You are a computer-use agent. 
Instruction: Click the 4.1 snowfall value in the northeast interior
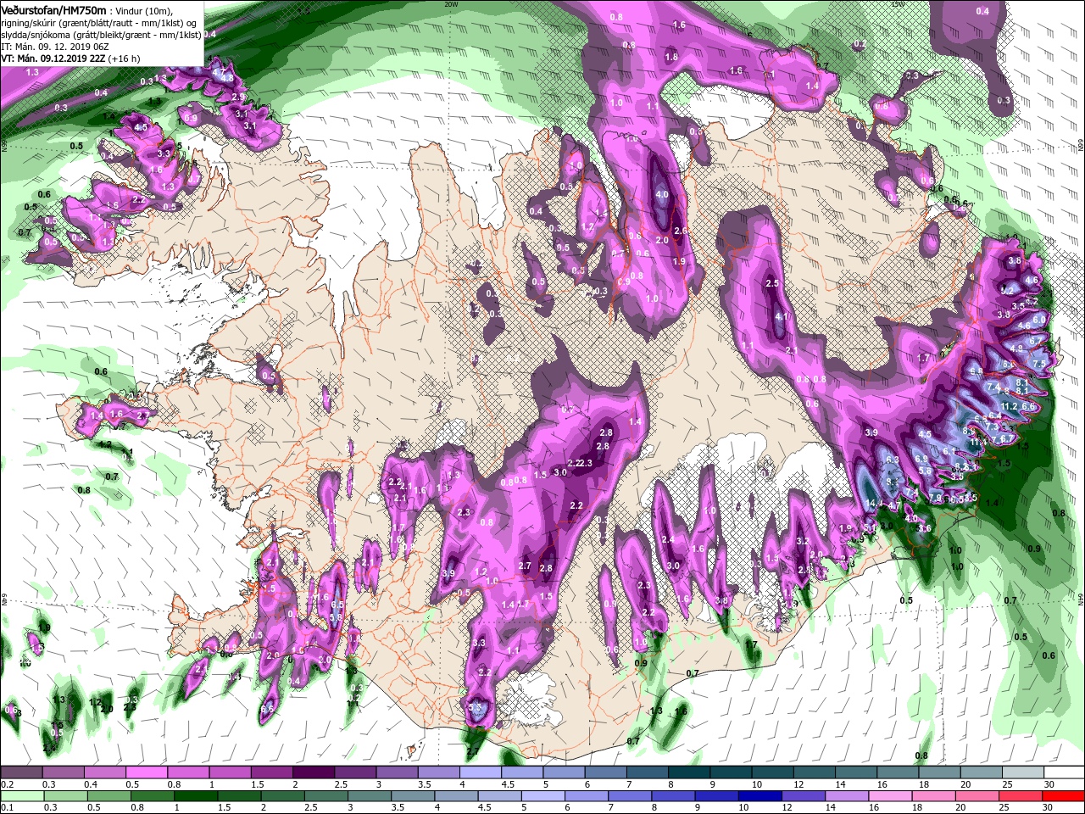[782, 316]
